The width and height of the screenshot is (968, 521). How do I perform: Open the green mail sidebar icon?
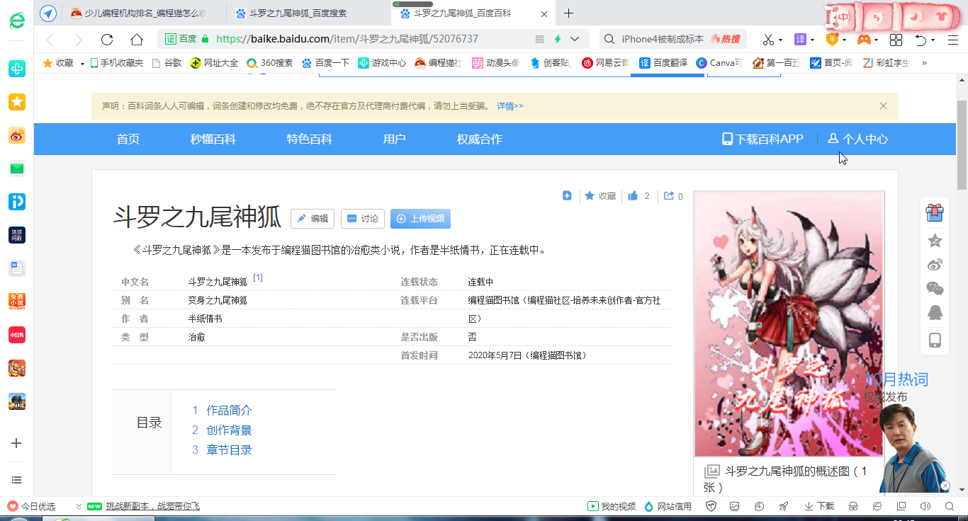tap(17, 168)
